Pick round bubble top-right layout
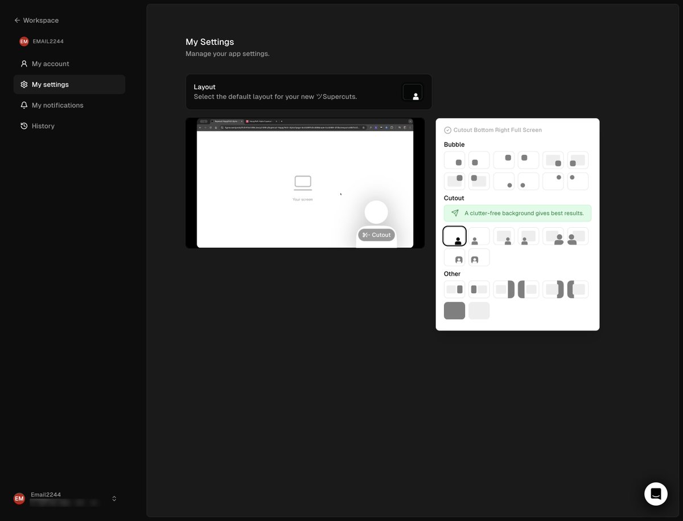This screenshot has height=521, width=683. click(x=553, y=181)
